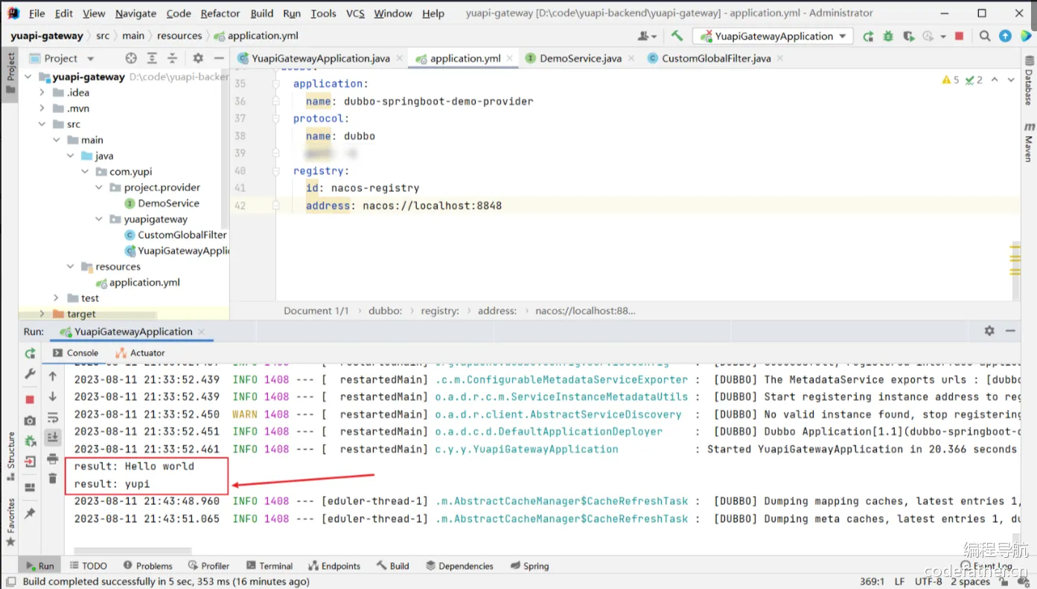Collapse the src folder
The width and height of the screenshot is (1037, 589).
coord(42,124)
